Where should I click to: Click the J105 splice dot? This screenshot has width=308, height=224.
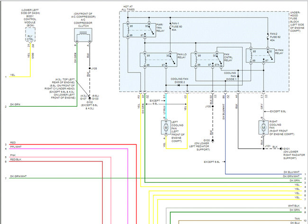click(x=90, y=69)
